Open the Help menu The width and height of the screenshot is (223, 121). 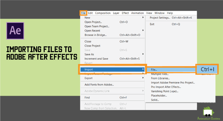click(x=170, y=13)
